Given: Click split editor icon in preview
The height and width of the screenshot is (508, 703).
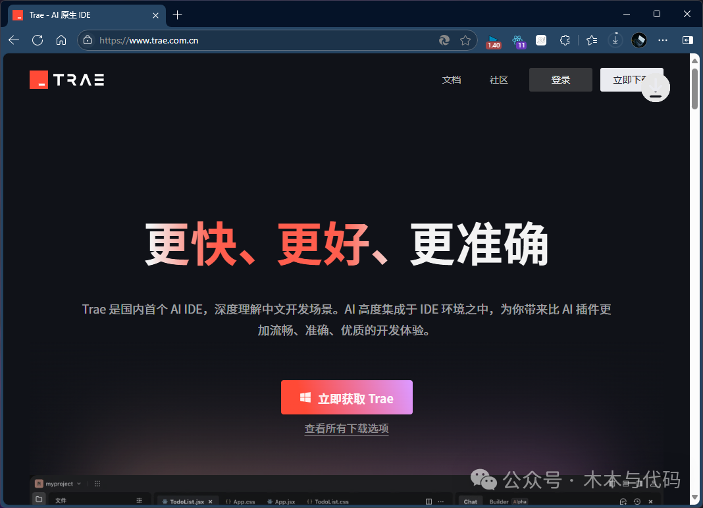Looking at the screenshot, I should pos(429,501).
